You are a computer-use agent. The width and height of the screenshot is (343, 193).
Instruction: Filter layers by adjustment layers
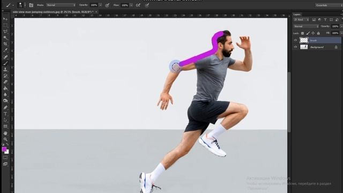click(x=319, y=20)
